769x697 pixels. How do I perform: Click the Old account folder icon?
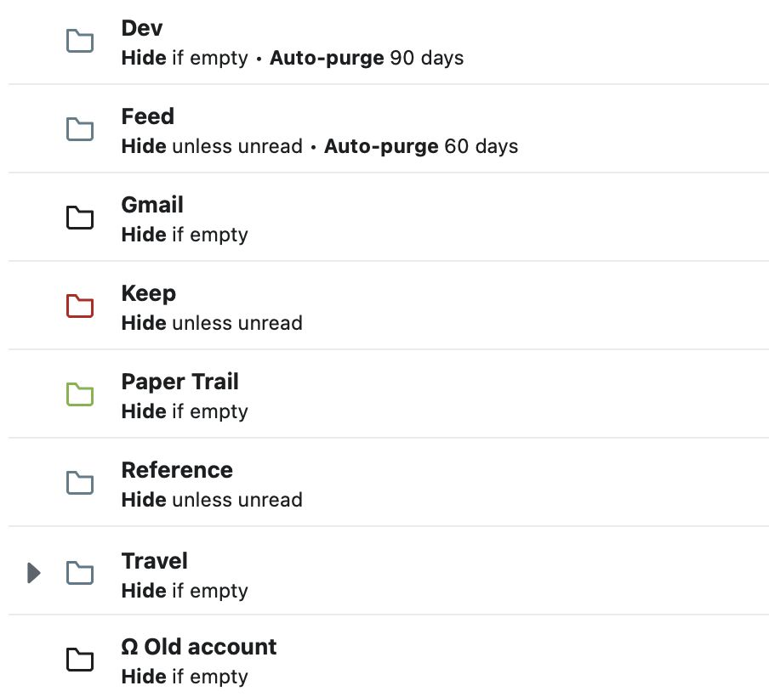coord(80,660)
